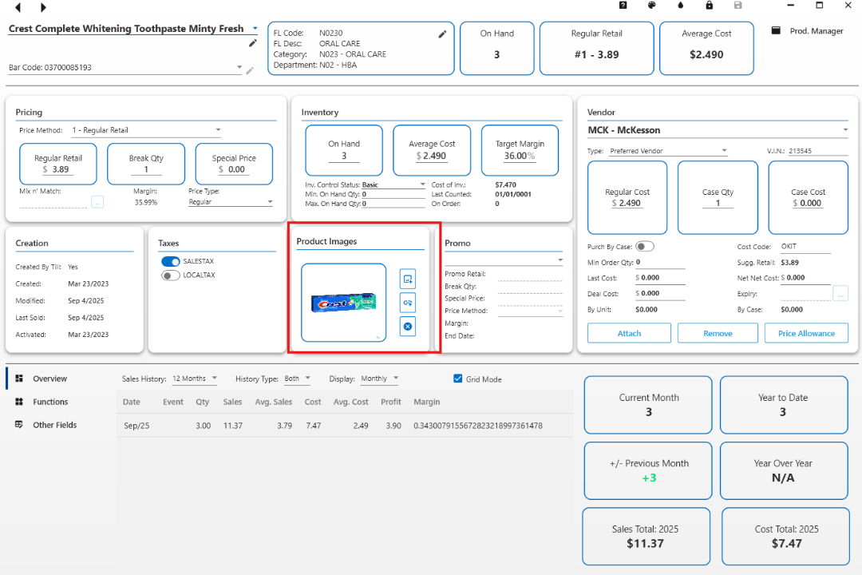The image size is (862, 575).
Task: Link product image from web icon
Action: [x=407, y=303]
